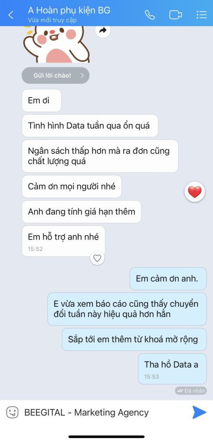Open contact profile 'A Hoàn phụ kiện BG'

point(69,11)
